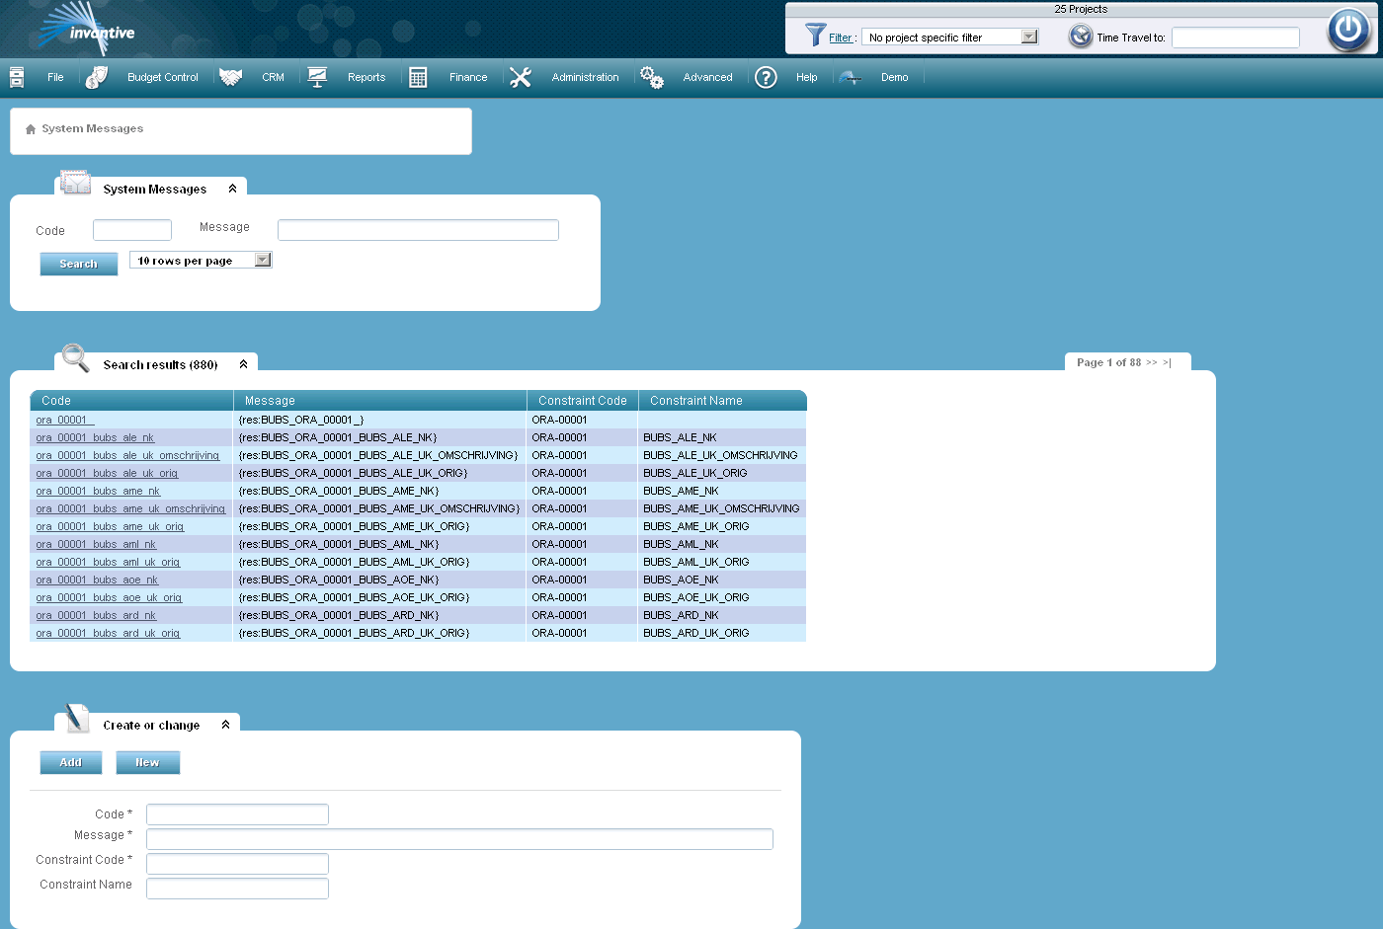Collapse the Search results panel
The height and width of the screenshot is (929, 1383).
tap(243, 364)
